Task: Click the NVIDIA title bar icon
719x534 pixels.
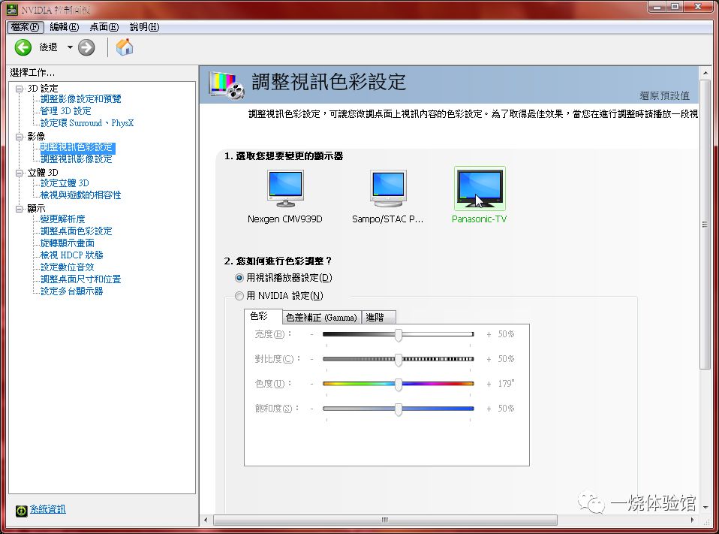Action: [x=12, y=9]
